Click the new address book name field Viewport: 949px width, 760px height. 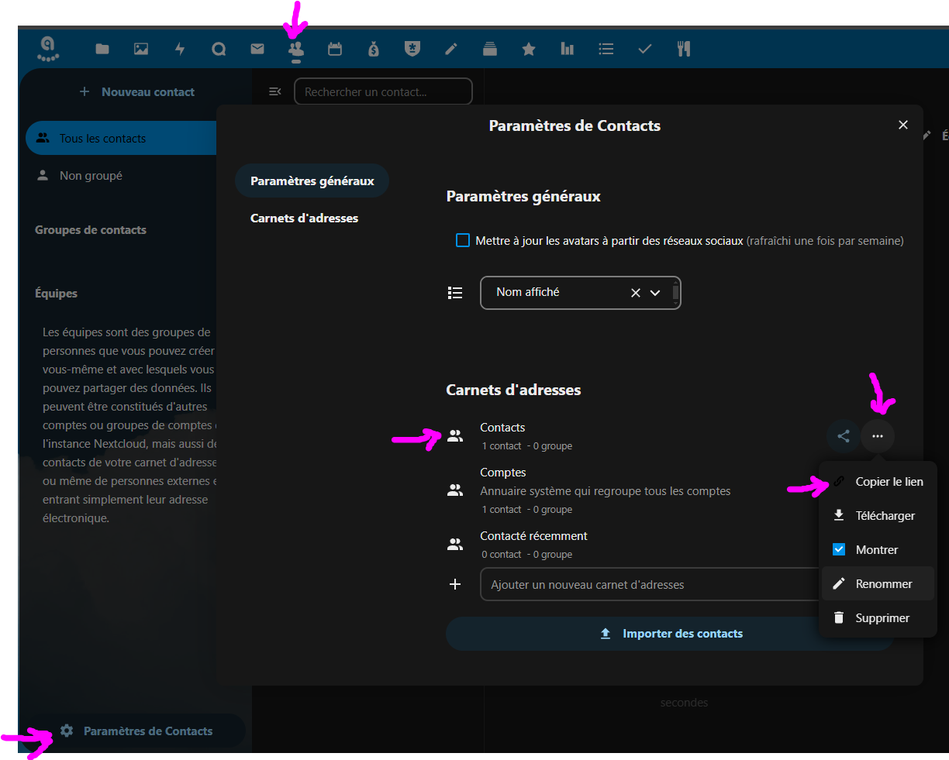(647, 585)
